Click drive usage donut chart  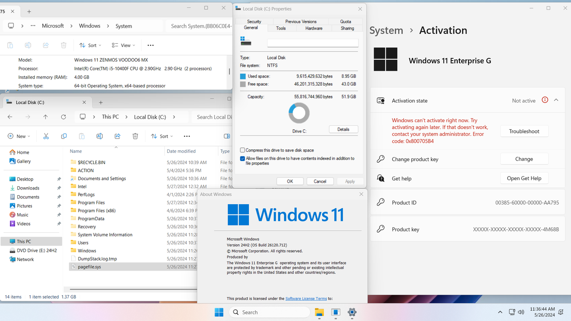pyautogui.click(x=299, y=113)
